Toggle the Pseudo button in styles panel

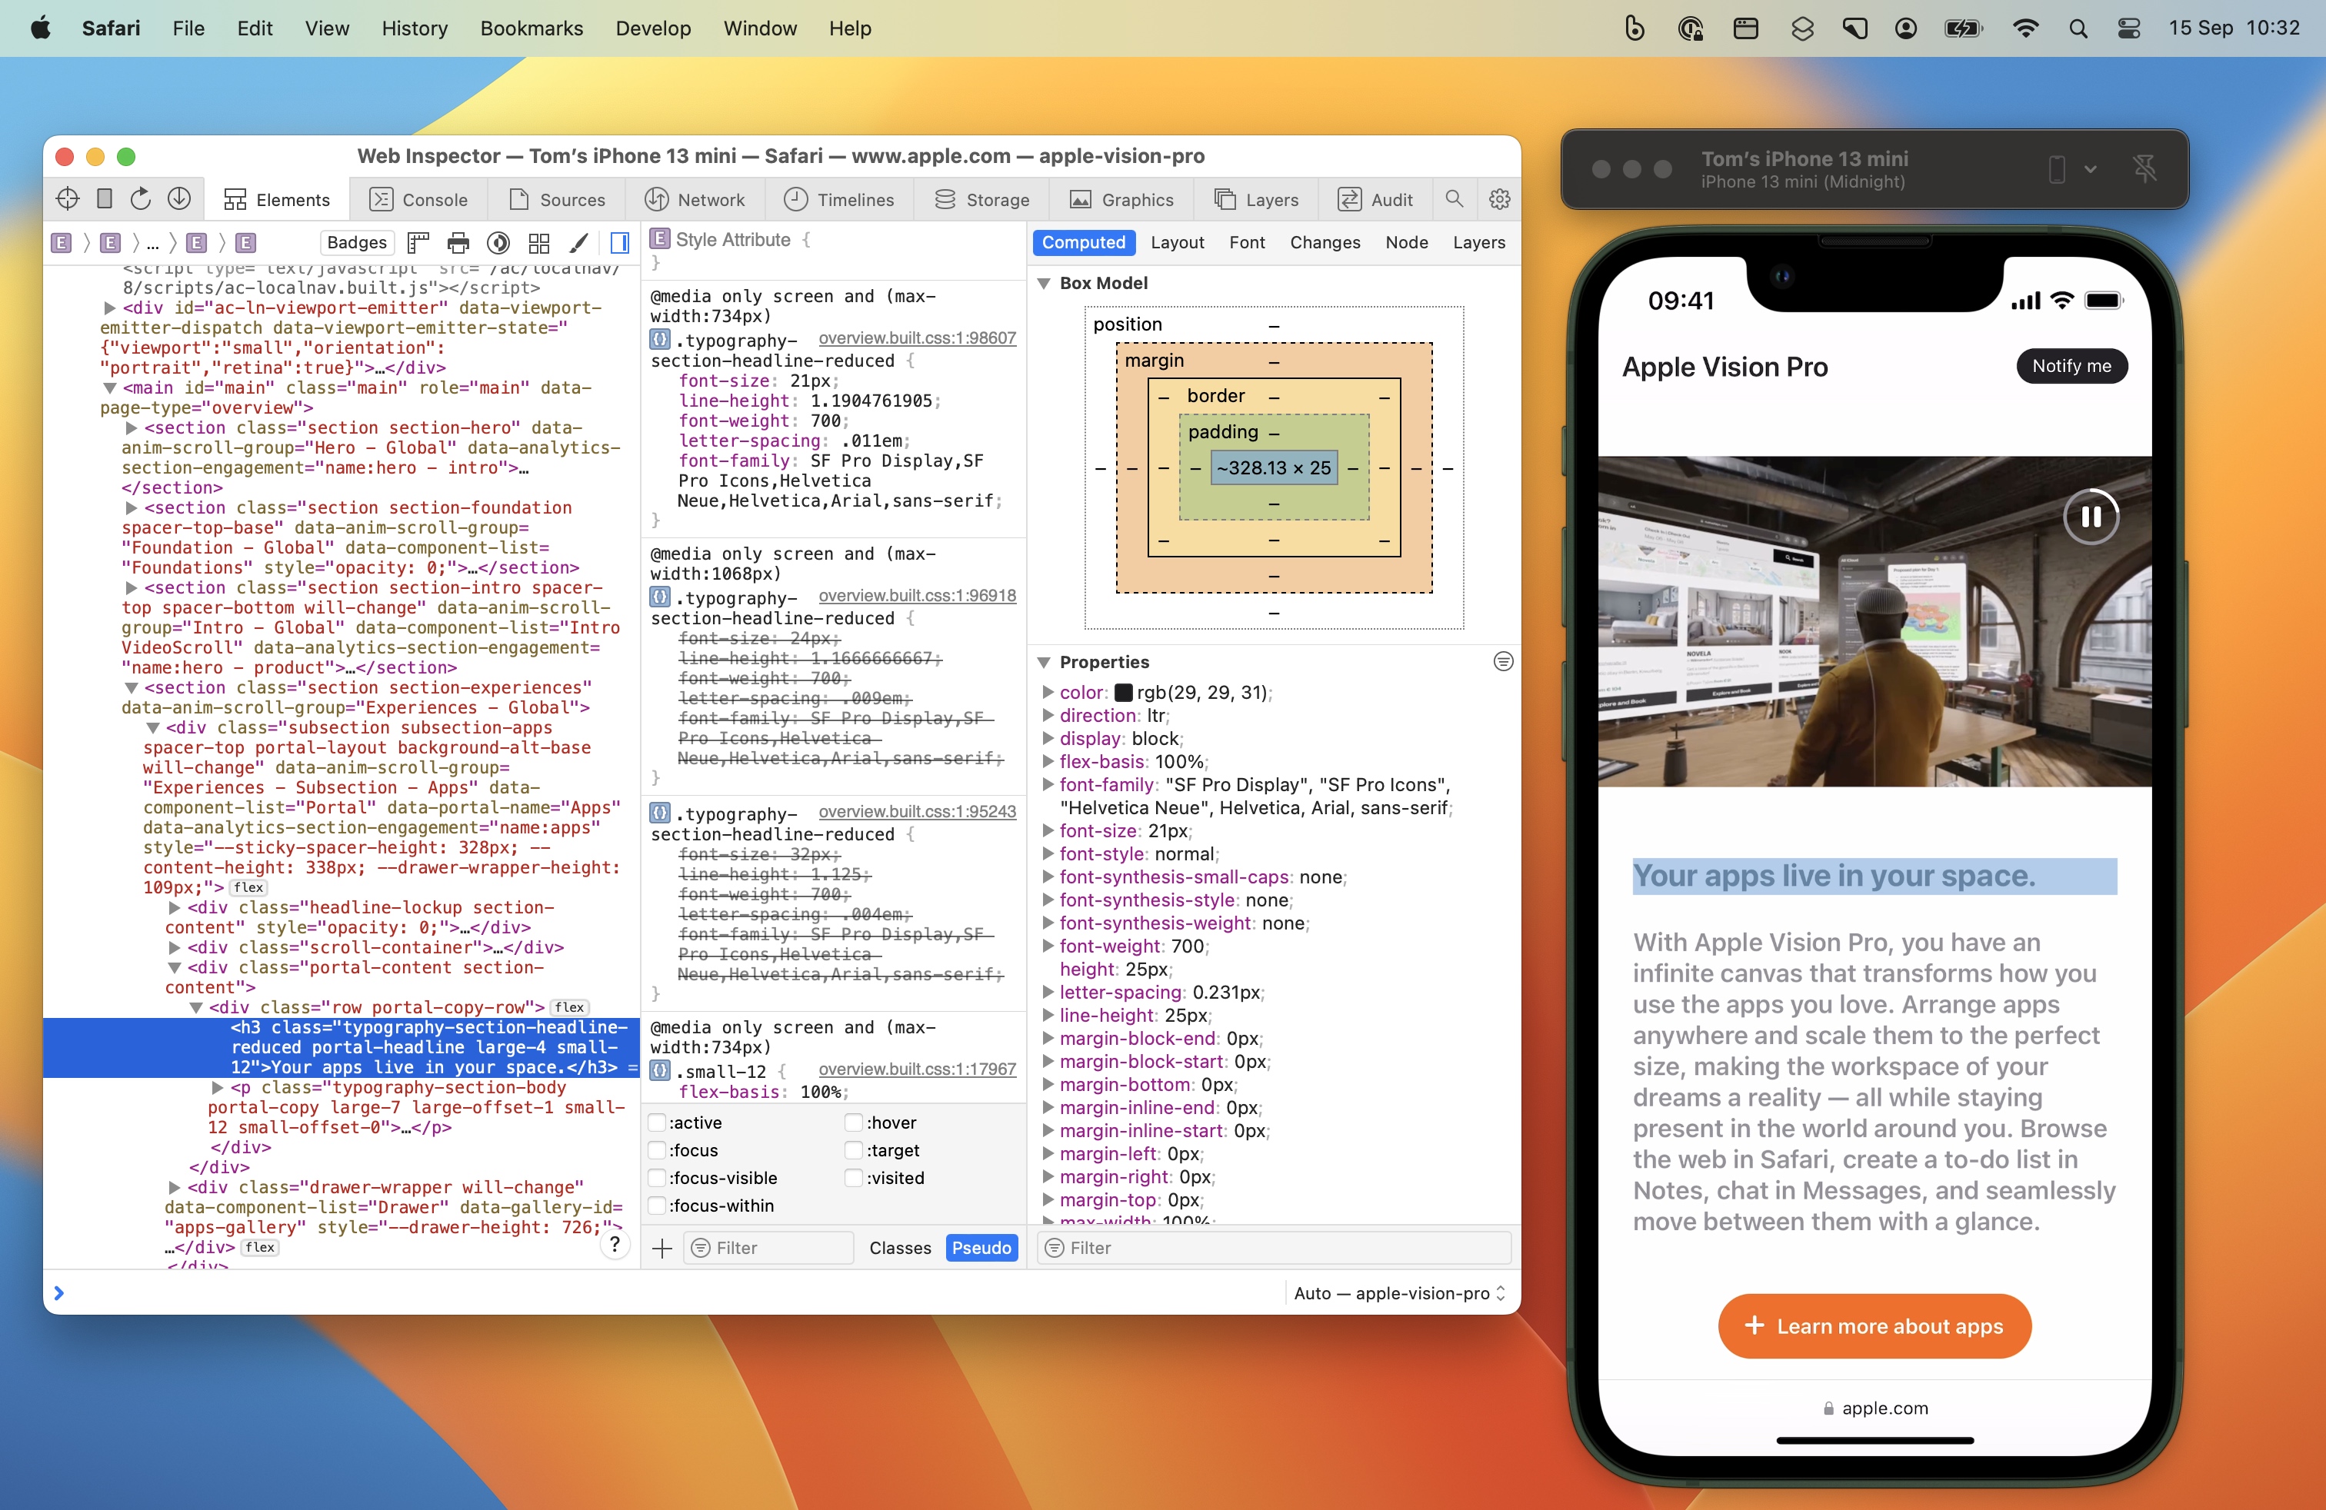point(981,1247)
